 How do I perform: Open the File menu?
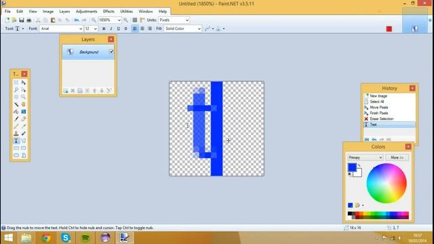7,12
